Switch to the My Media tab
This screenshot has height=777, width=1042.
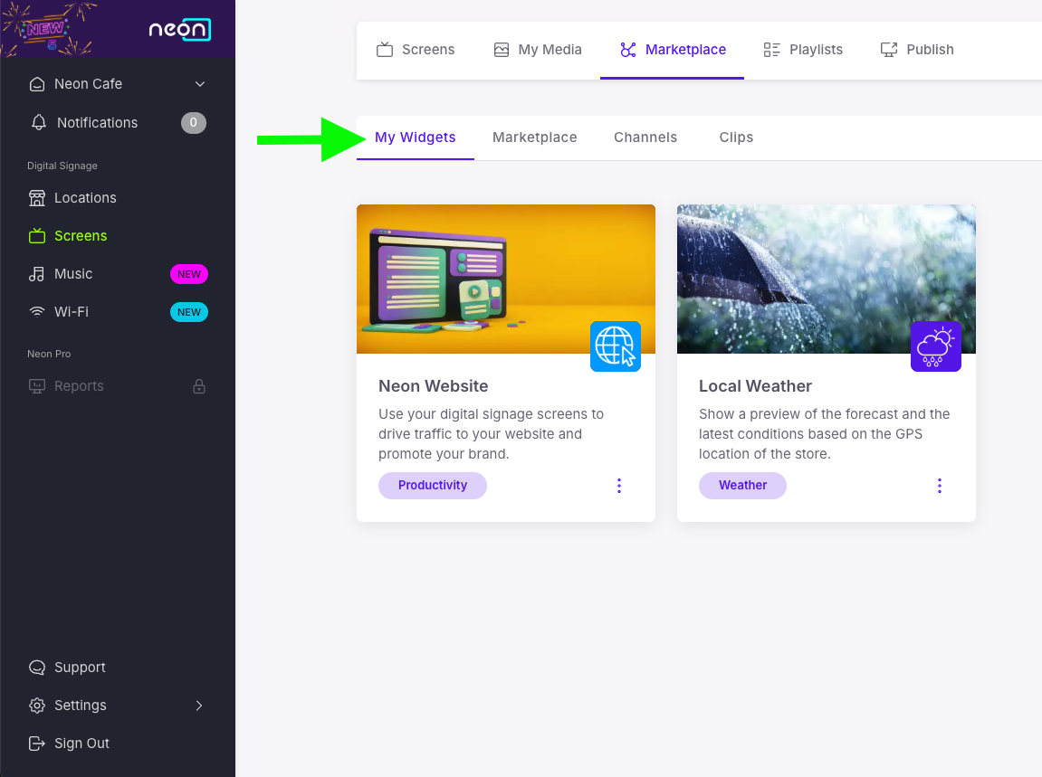pos(537,50)
